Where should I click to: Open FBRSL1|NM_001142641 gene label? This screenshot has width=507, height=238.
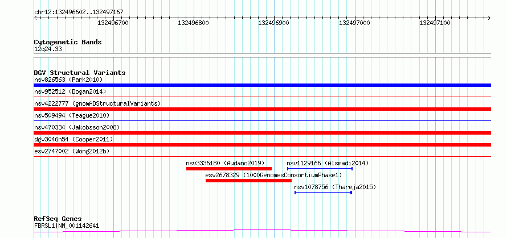point(67,226)
